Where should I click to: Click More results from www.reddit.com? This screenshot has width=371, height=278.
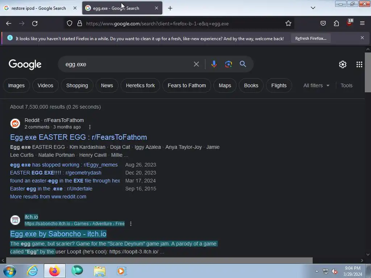tap(48, 197)
